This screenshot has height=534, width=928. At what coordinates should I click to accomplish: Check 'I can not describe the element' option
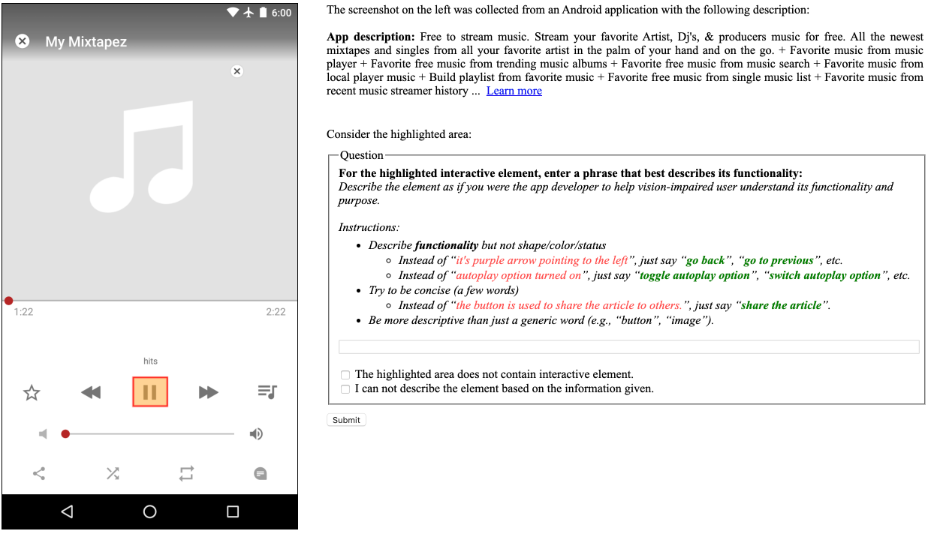coord(345,388)
